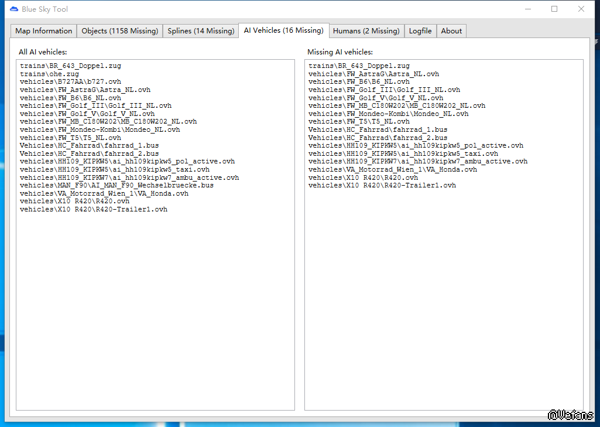Select vehicles\B727AA\b727.ovh entry
Image resolution: width=600 pixels, height=427 pixels.
(70, 81)
